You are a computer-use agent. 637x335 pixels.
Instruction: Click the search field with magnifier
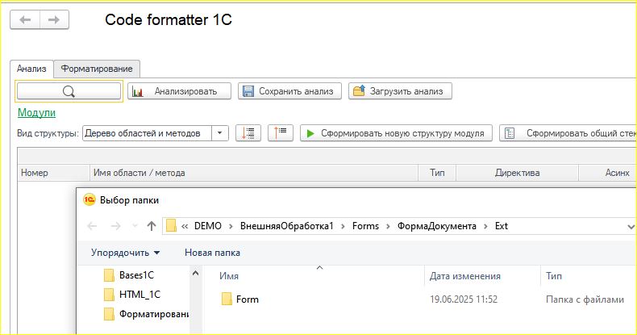(x=69, y=91)
